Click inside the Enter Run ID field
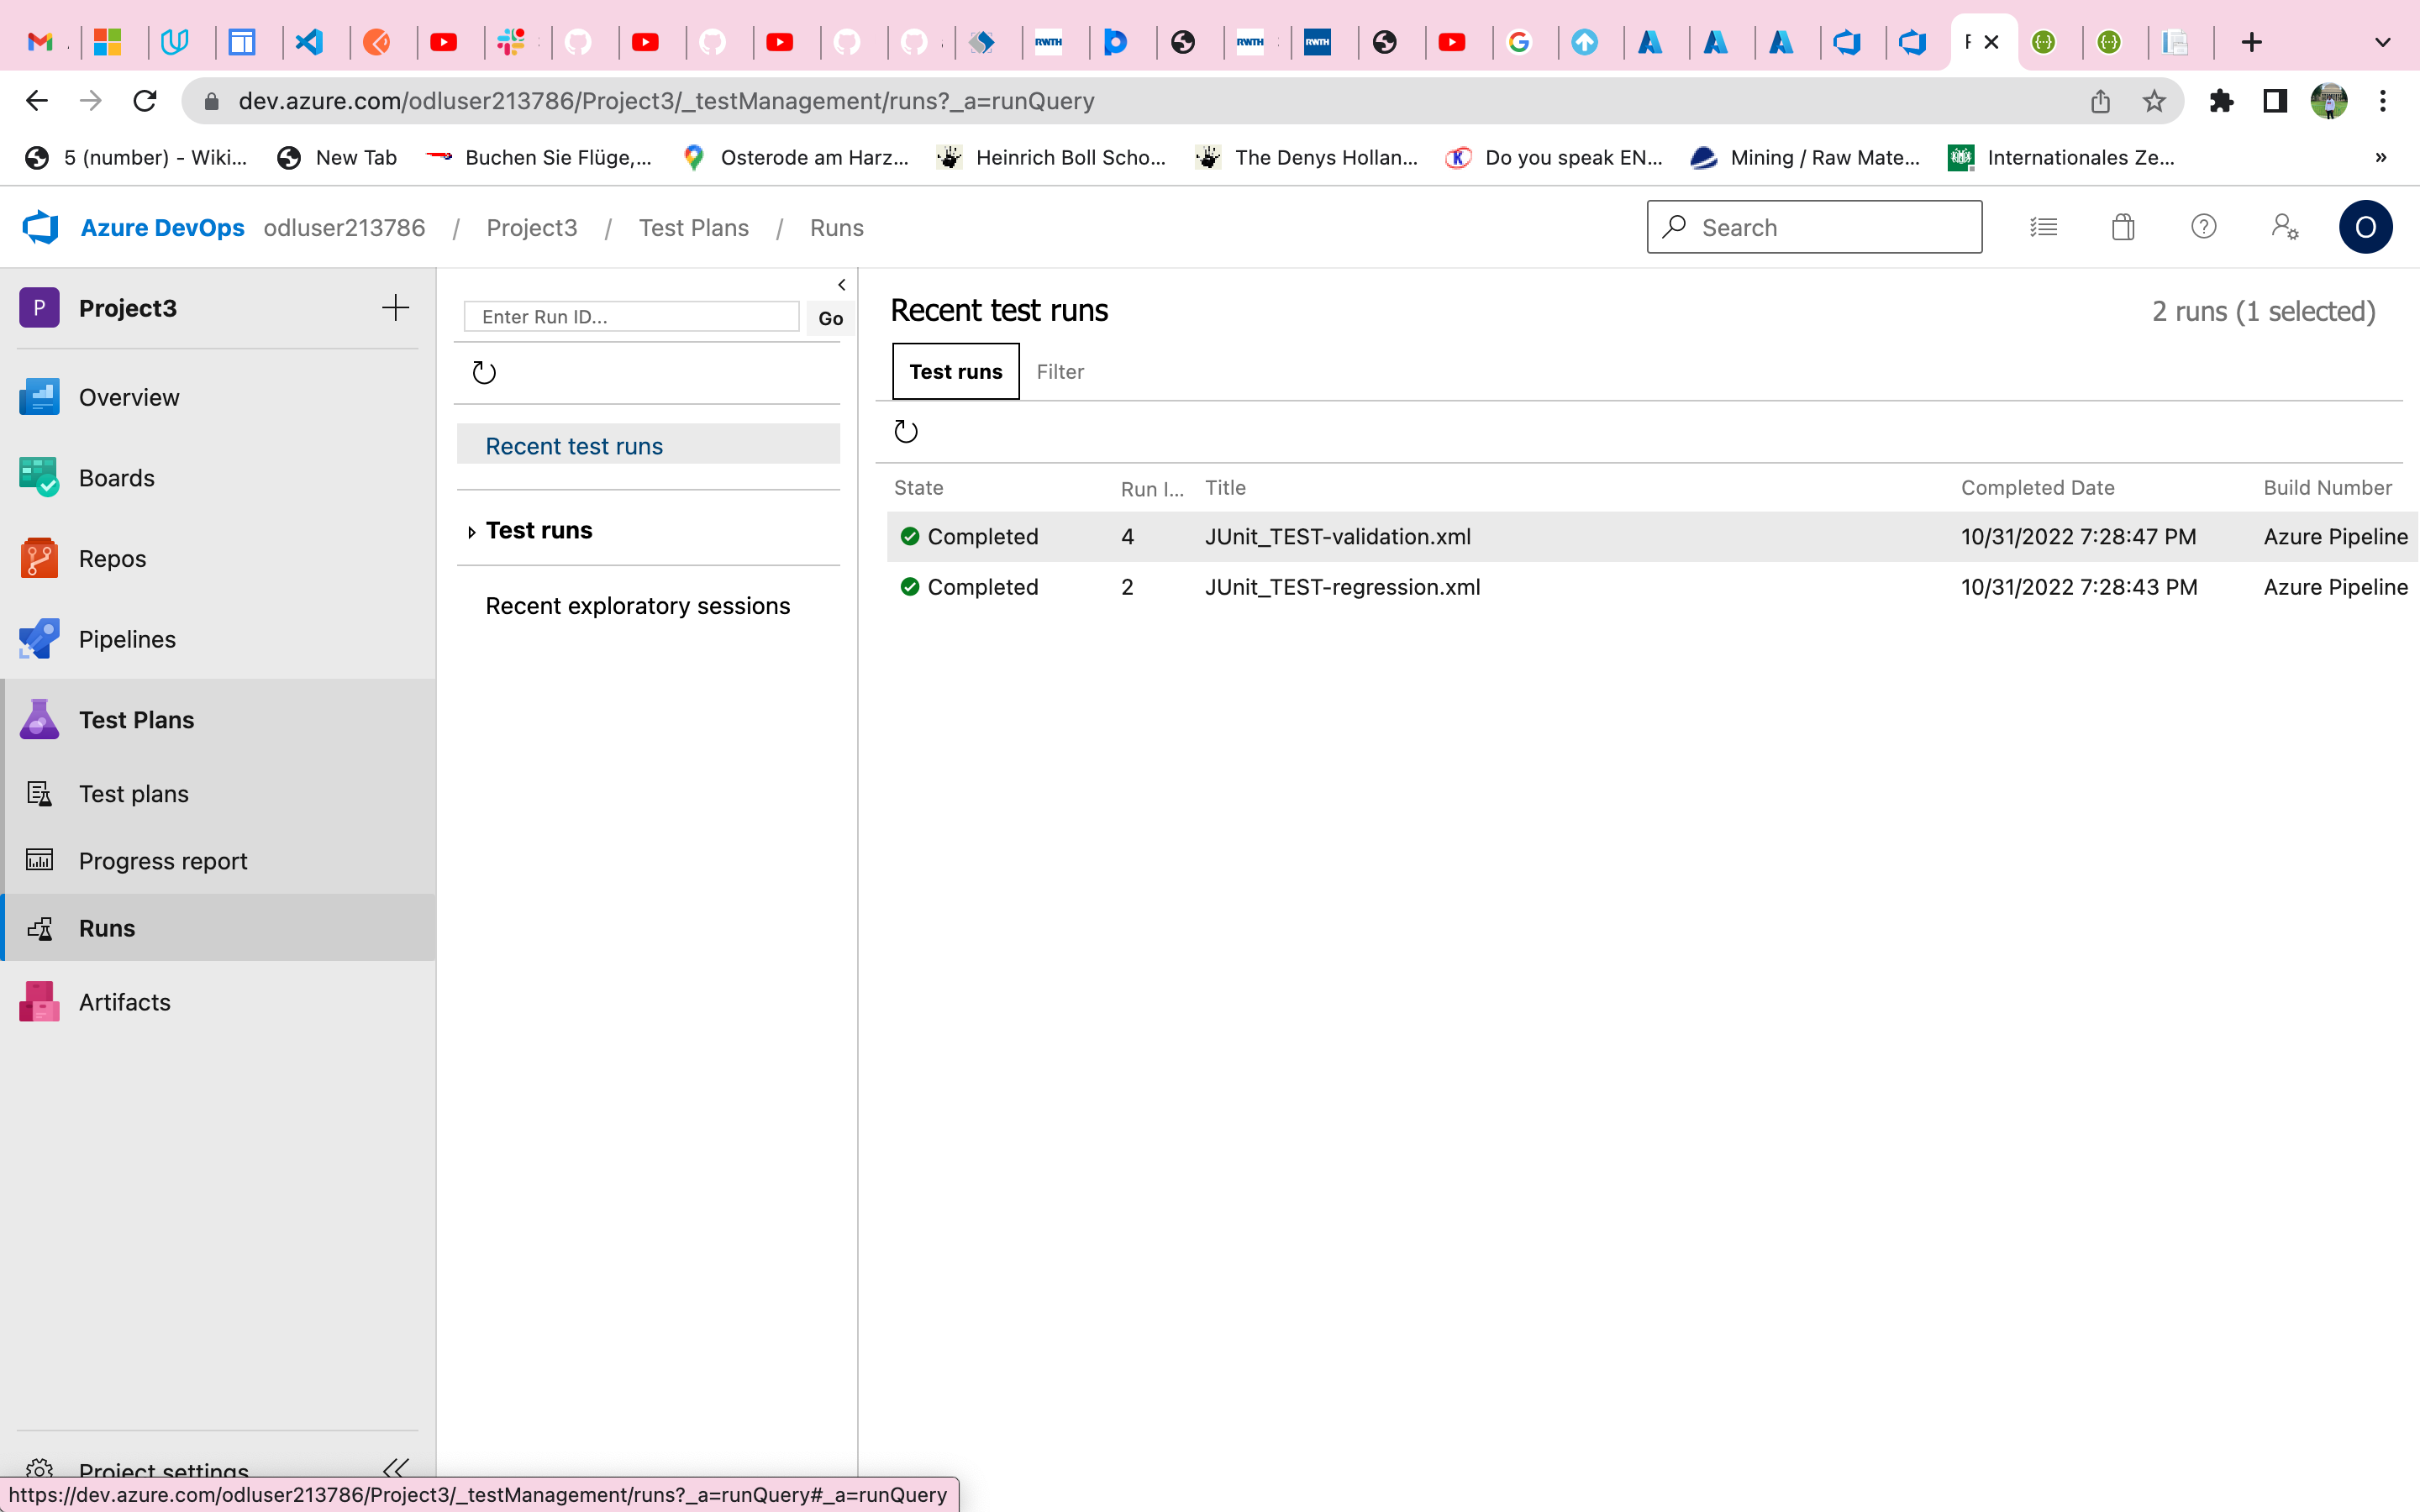The image size is (2420, 1512). click(630, 316)
